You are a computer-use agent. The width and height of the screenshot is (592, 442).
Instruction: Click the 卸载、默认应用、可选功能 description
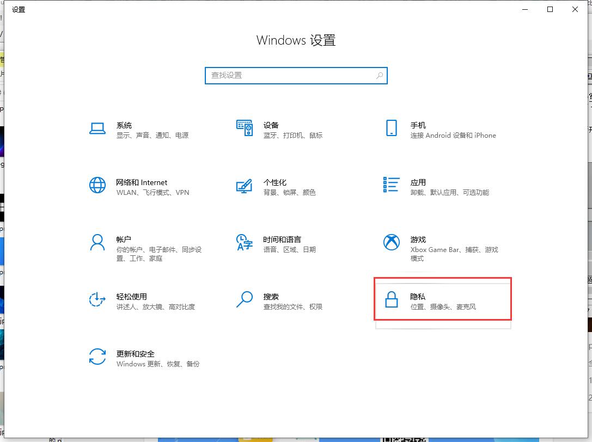pyautogui.click(x=450, y=193)
